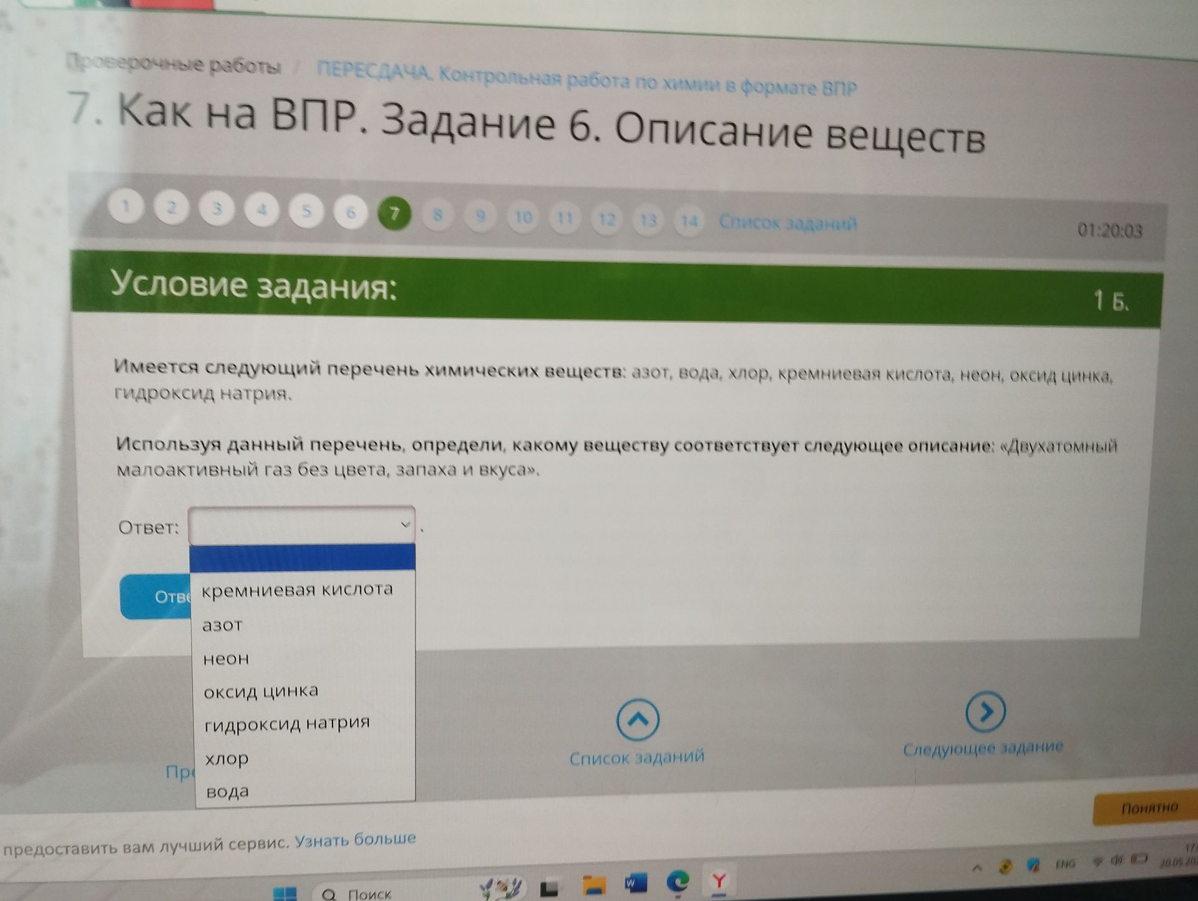This screenshot has width=1198, height=901.
Task: Click the right-arrow circle for next task
Action: (x=985, y=711)
